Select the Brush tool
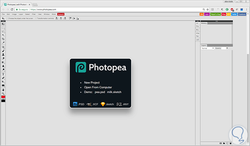 pos(3,51)
